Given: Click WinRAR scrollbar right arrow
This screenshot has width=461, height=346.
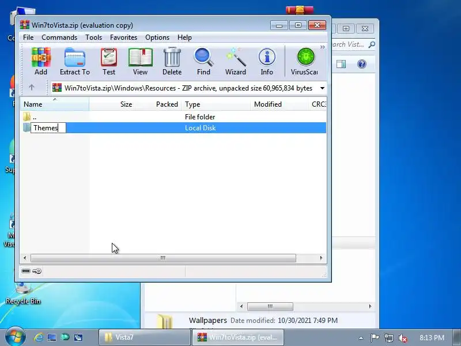Looking at the screenshot, I should 321,258.
